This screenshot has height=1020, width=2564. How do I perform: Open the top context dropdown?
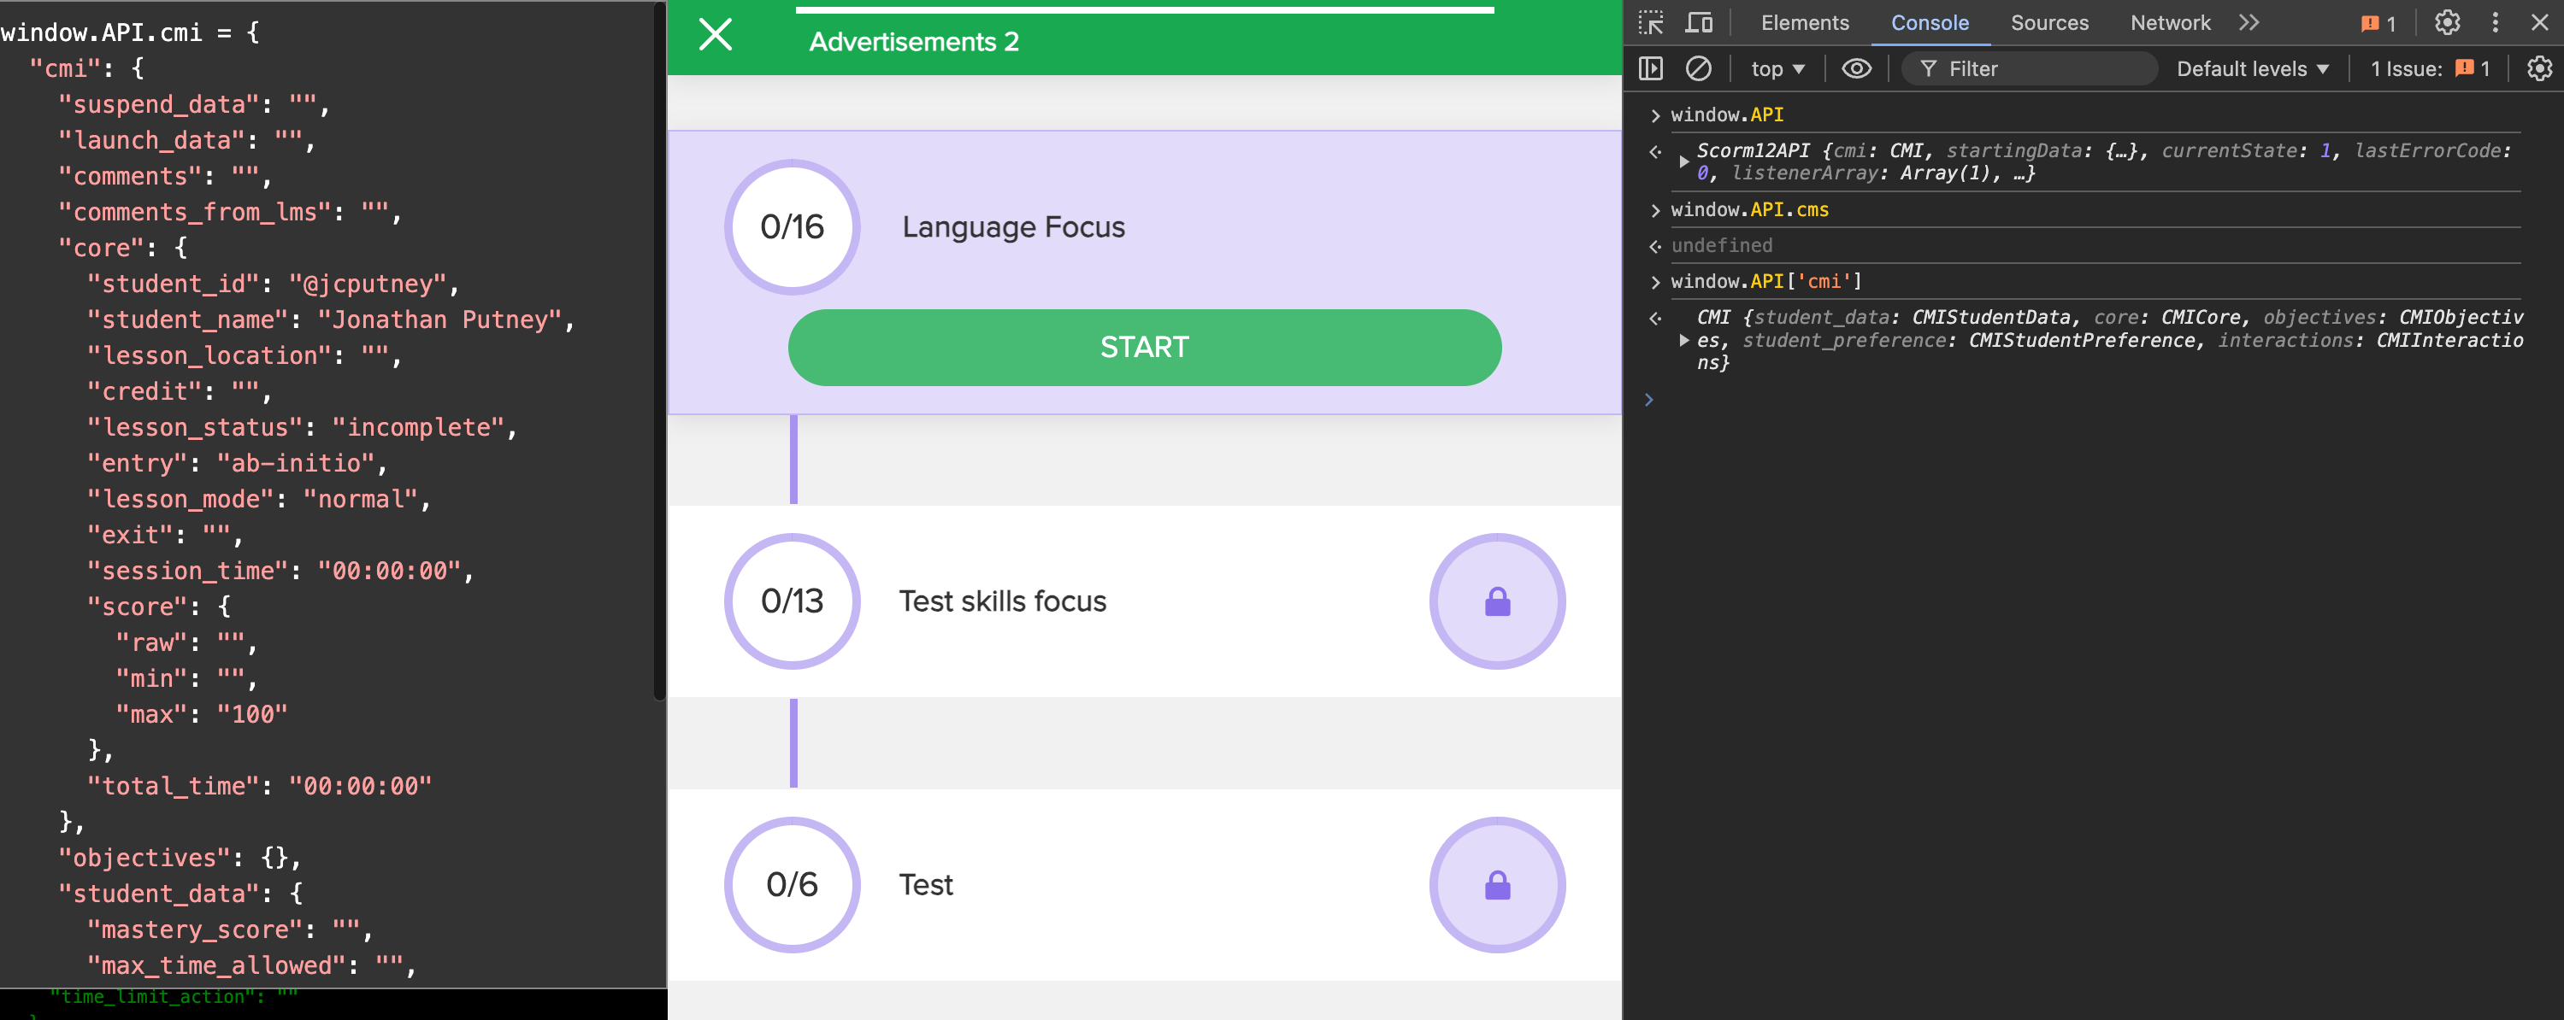1777,68
